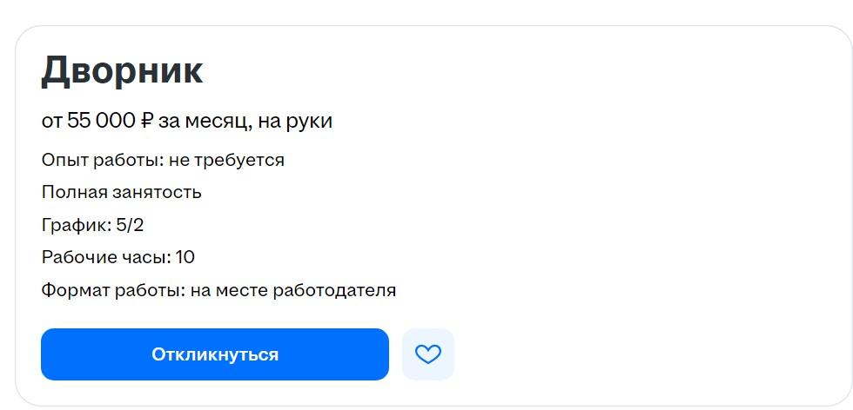Click the ruble currency symbol
Viewport: 853px width, 410px height.
(145, 121)
